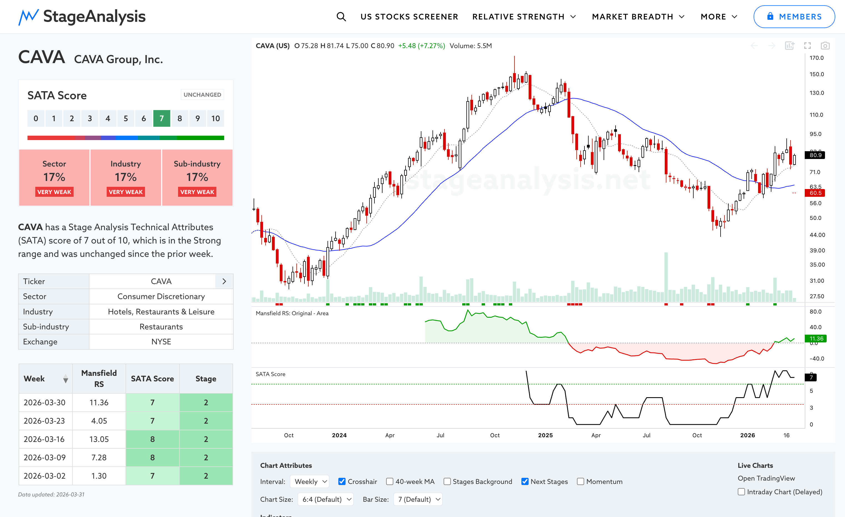
Task: Sort the Week column with arrows icon
Action: click(x=66, y=379)
